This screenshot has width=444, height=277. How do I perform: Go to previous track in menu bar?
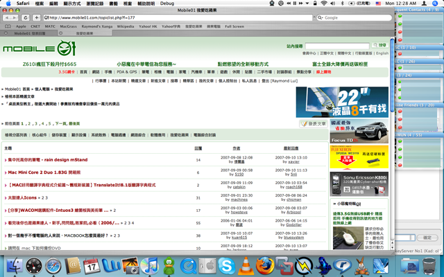coord(289,3)
